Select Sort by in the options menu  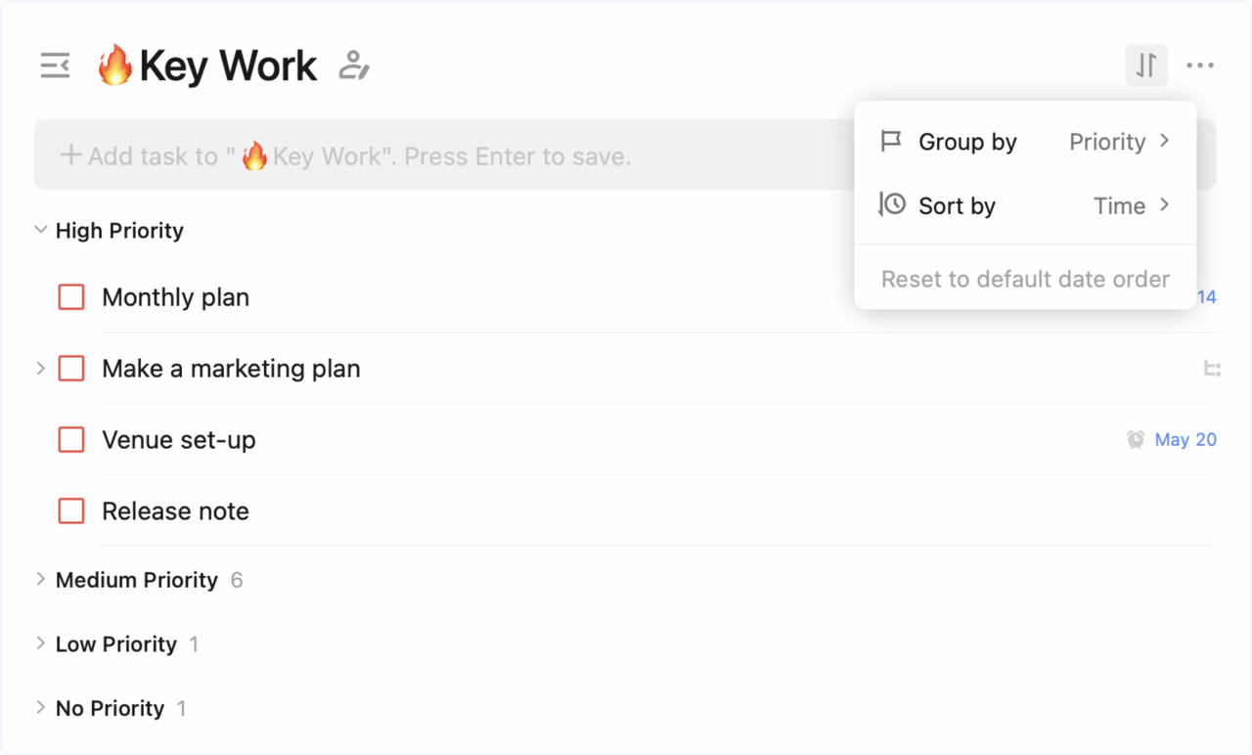tap(957, 205)
